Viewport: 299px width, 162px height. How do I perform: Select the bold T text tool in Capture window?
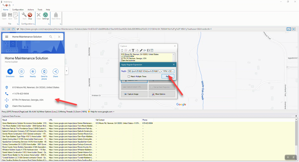[x=133, y=50]
